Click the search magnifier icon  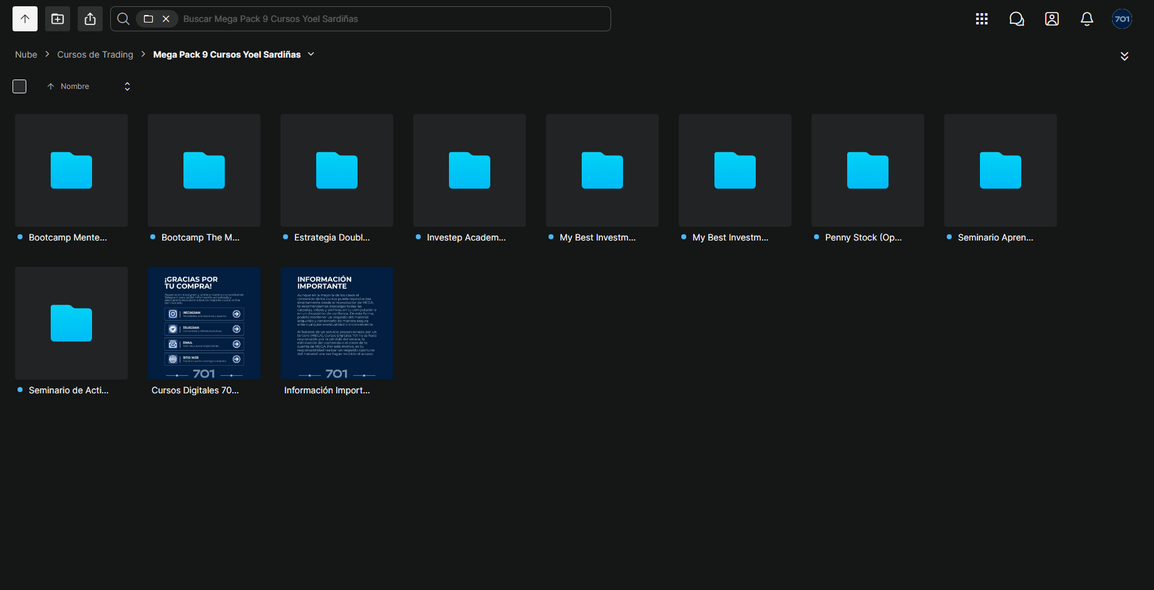(x=123, y=19)
